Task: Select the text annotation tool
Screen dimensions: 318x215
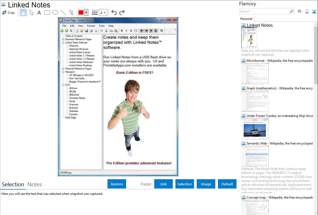Action: 39,12
